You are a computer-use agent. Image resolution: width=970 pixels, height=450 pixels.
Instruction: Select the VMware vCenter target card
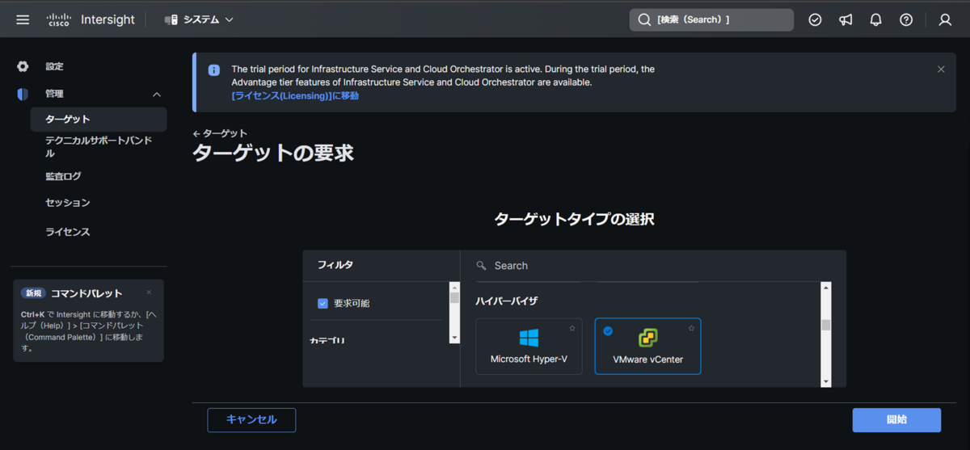647,346
